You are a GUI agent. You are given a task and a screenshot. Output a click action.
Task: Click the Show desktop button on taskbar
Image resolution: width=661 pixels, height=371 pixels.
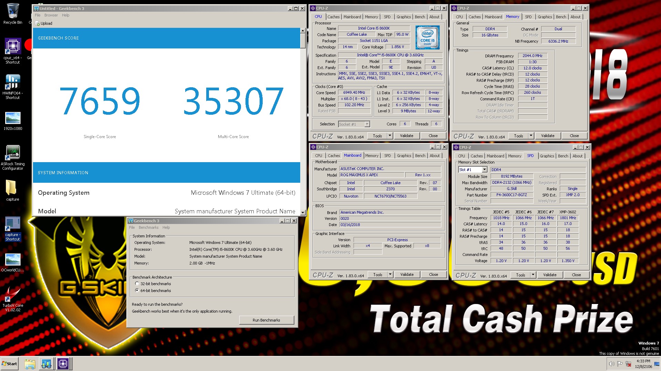(x=657, y=364)
